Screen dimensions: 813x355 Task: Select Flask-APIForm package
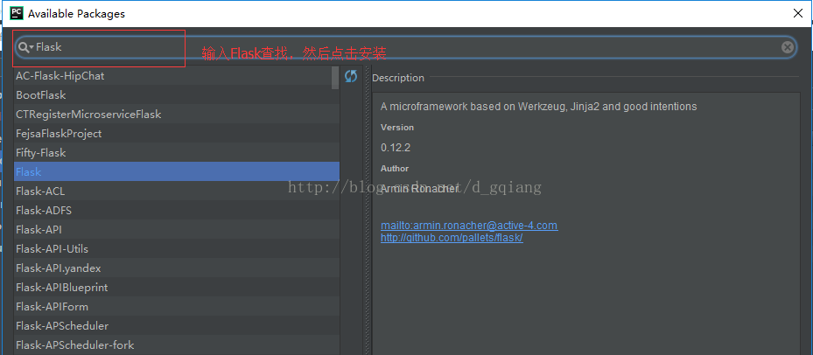(176, 306)
